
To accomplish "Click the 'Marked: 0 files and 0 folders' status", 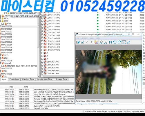I will click(103, 112).
